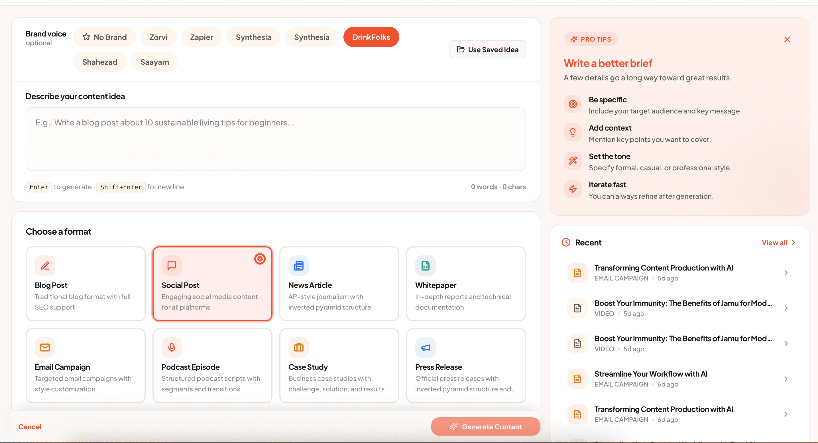The height and width of the screenshot is (443, 818).
Task: Click the content idea text area
Action: tap(276, 139)
